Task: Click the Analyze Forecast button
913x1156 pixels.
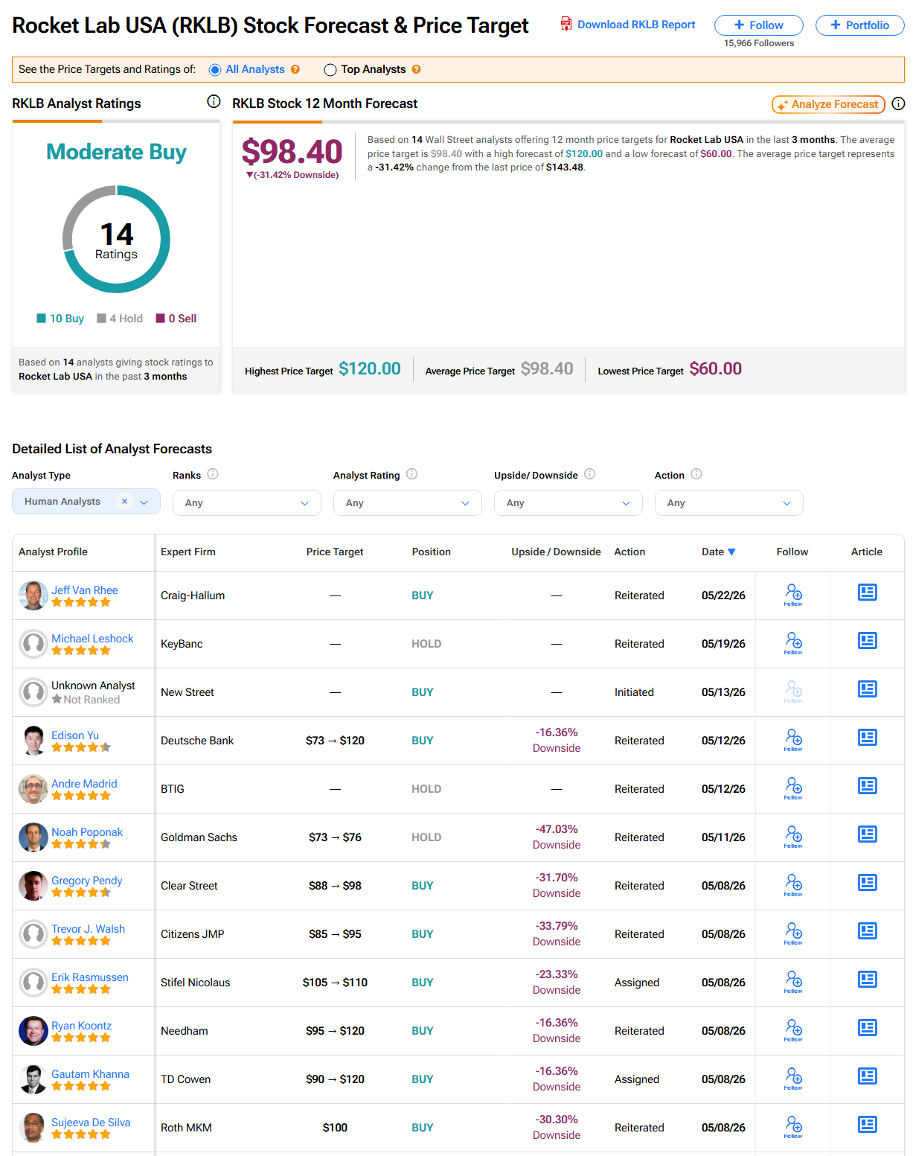Action: tap(828, 104)
